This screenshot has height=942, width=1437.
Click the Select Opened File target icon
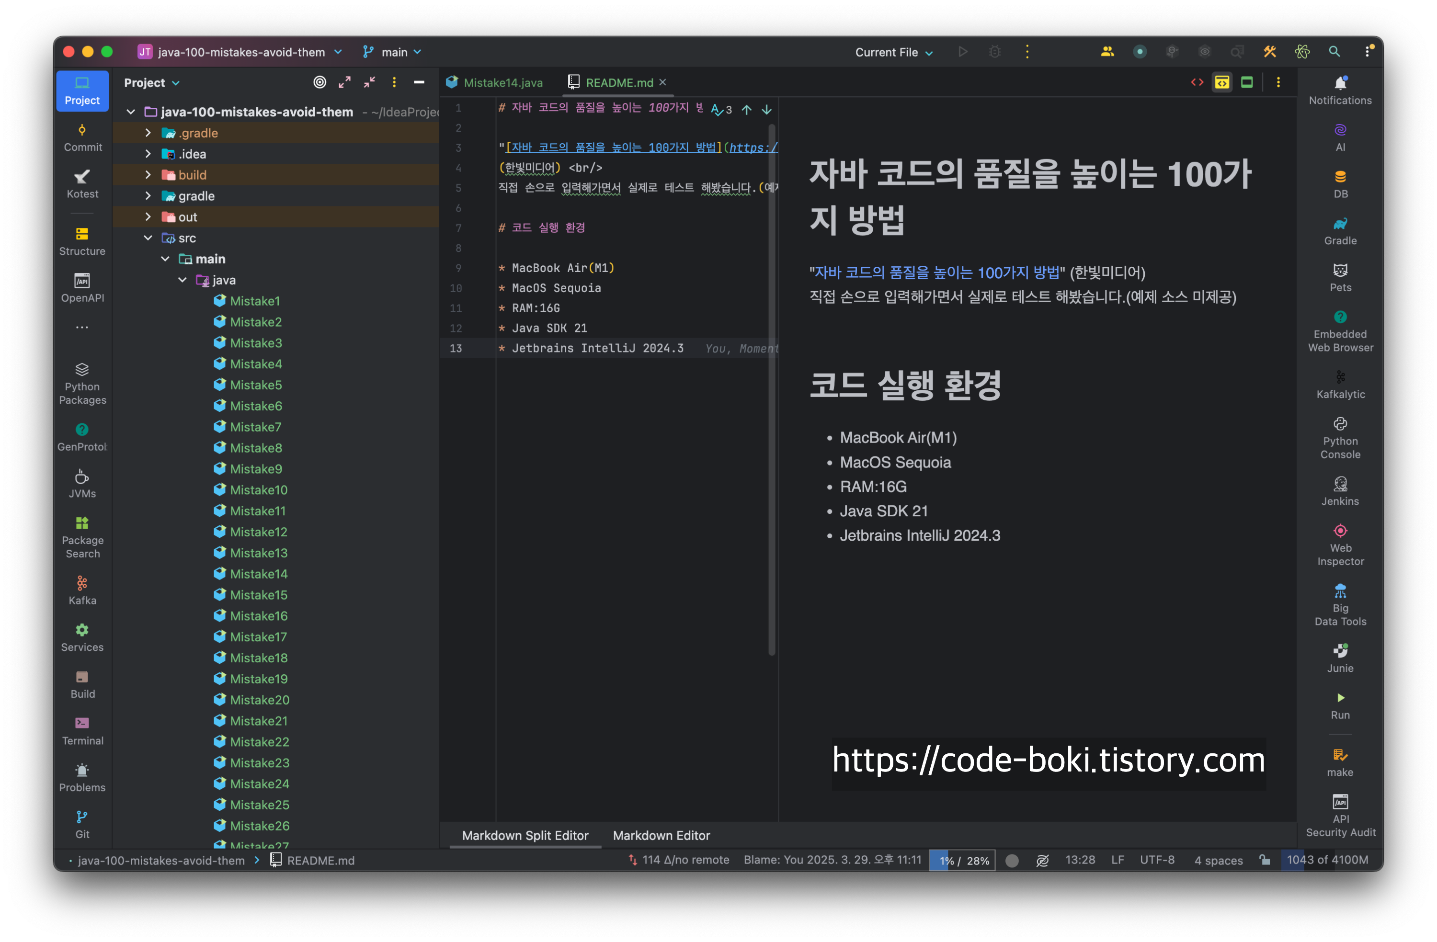click(x=319, y=83)
